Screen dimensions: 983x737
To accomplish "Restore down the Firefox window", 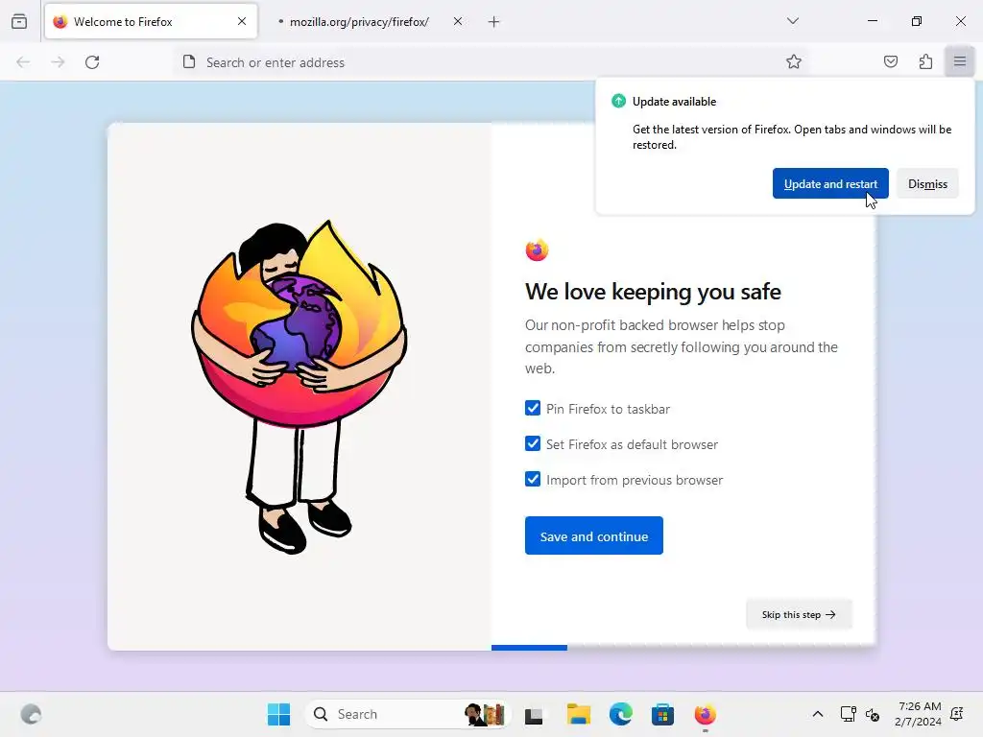I will click(917, 21).
